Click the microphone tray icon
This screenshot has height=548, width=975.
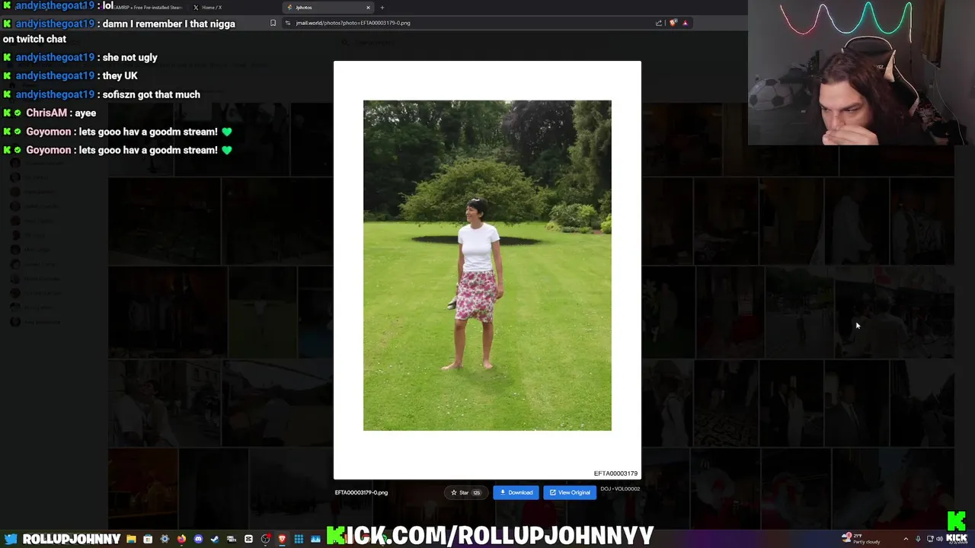918,539
